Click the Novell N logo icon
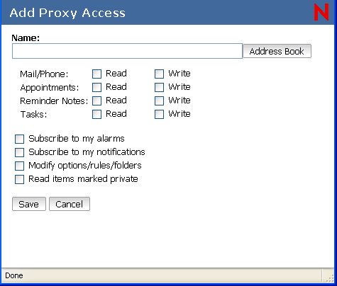The height and width of the screenshot is (286, 337). (x=321, y=12)
